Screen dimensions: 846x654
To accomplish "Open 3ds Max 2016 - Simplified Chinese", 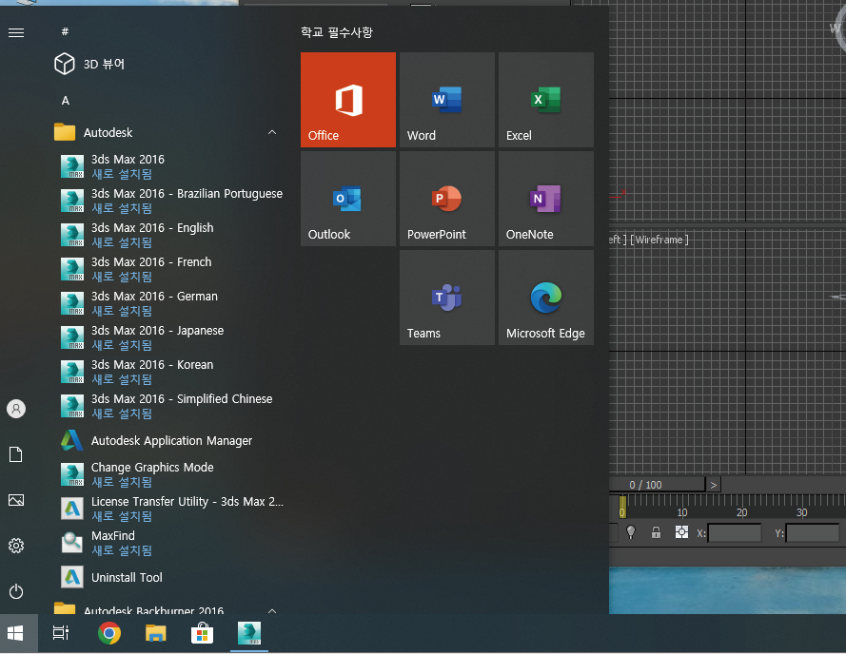I will [169, 406].
